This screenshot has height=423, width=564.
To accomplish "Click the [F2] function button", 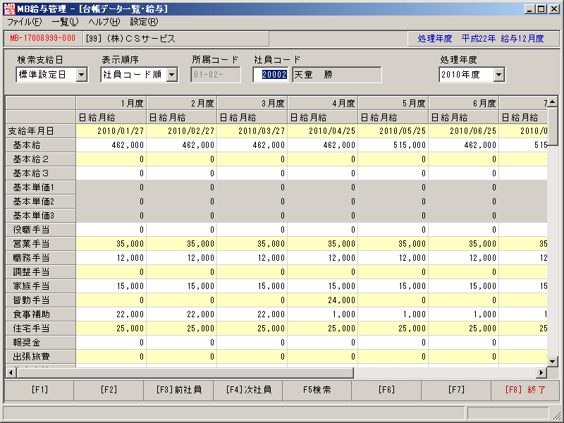I will (109, 390).
